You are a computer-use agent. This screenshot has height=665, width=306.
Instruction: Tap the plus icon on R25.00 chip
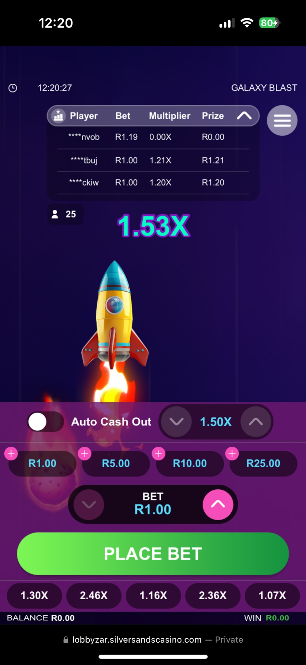pyautogui.click(x=232, y=453)
